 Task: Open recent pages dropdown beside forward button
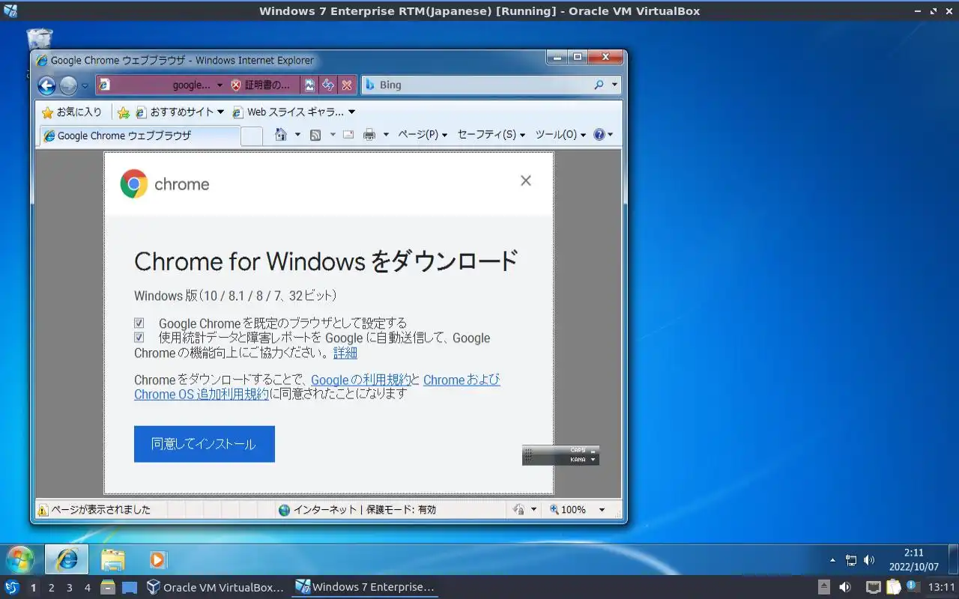85,85
